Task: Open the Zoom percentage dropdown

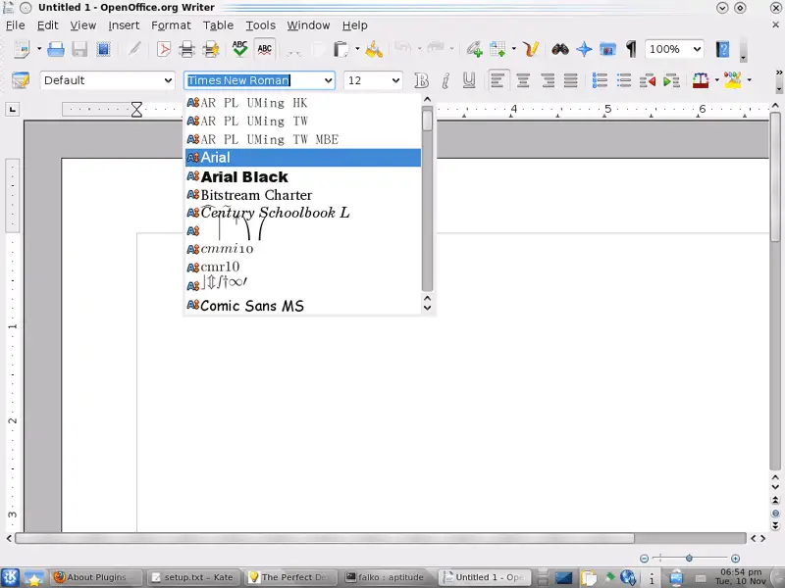Action: tap(697, 49)
